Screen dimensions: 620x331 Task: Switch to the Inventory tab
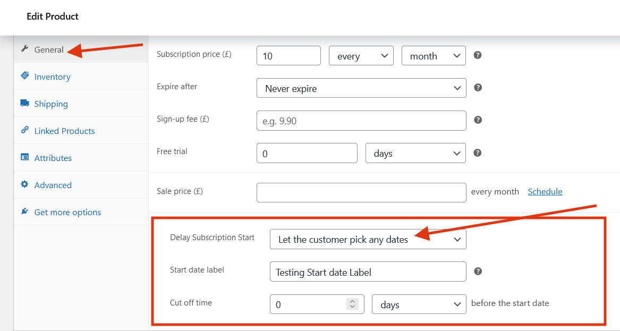[52, 77]
